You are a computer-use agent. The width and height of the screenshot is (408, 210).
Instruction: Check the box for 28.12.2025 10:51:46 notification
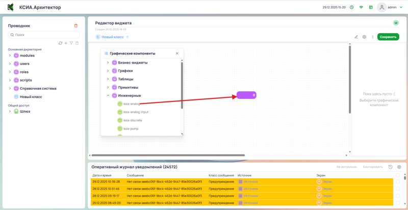[x=398, y=189]
